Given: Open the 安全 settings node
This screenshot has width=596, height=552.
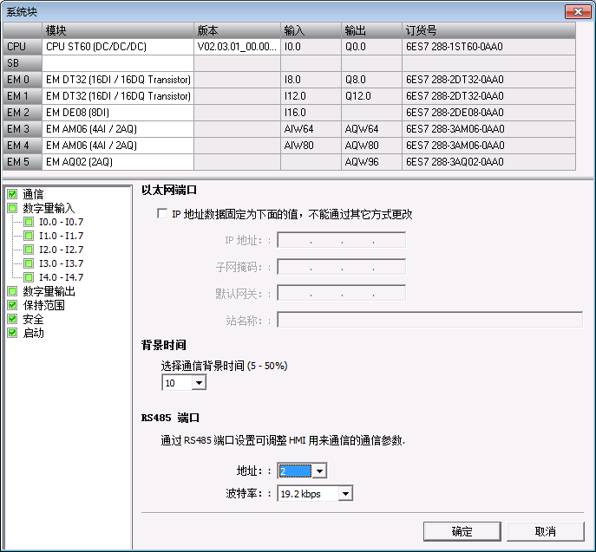Looking at the screenshot, I should pos(33,319).
